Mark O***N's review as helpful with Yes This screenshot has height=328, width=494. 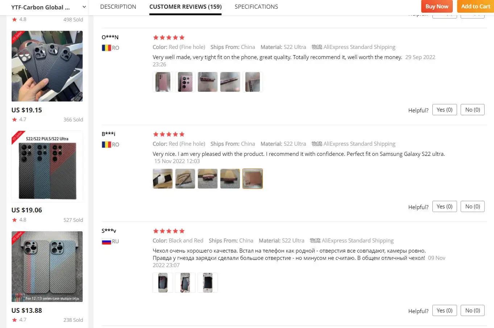pos(444,110)
